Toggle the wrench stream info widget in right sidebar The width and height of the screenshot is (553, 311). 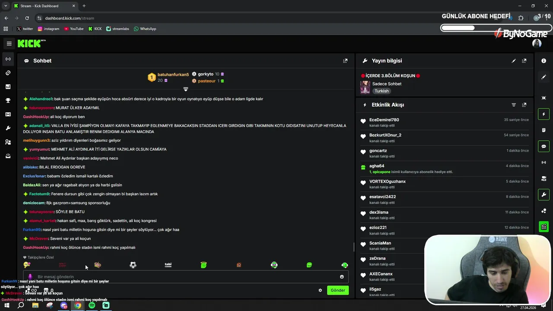point(544,194)
